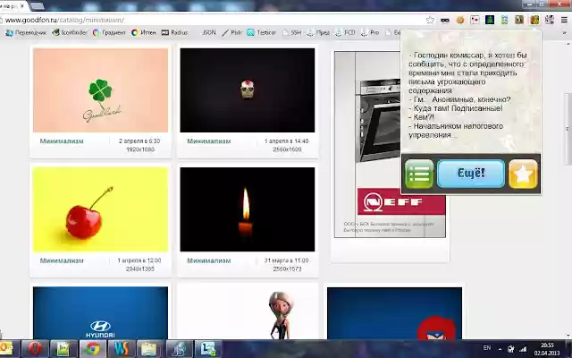Click Минимализм link under candle wallpaper

pyautogui.click(x=208, y=260)
